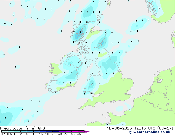
Task: Click the 2–5 mm legend color box
Action: 24,131
